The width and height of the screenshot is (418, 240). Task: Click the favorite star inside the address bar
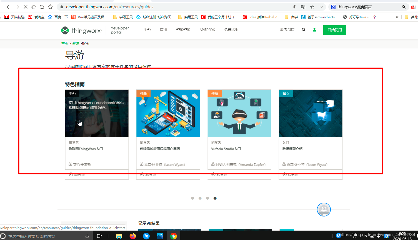point(312,7)
